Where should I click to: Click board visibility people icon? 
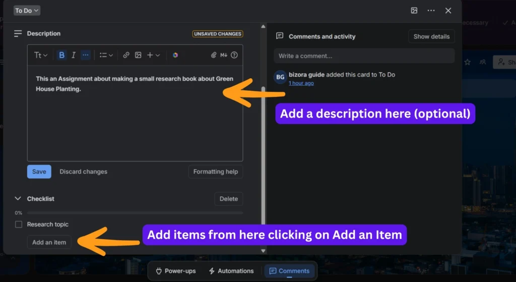(x=483, y=62)
